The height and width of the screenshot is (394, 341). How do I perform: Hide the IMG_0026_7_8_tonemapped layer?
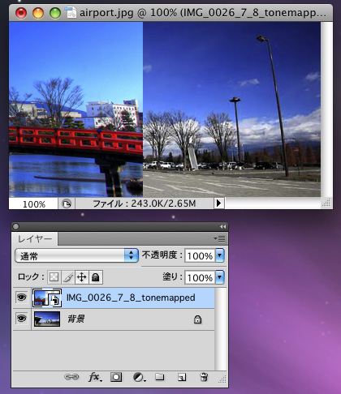point(22,298)
